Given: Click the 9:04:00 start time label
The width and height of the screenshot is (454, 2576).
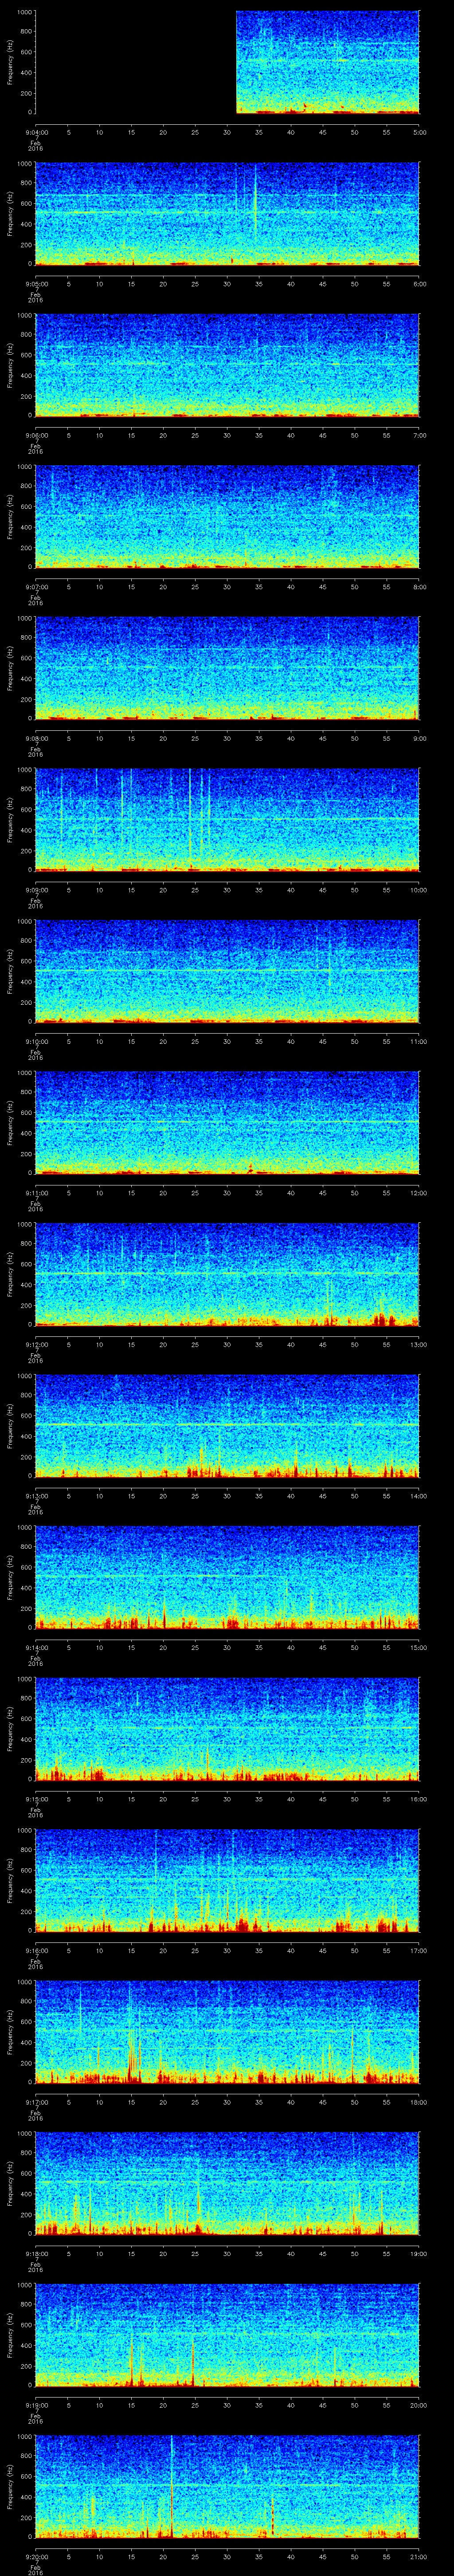Looking at the screenshot, I should click(x=35, y=132).
